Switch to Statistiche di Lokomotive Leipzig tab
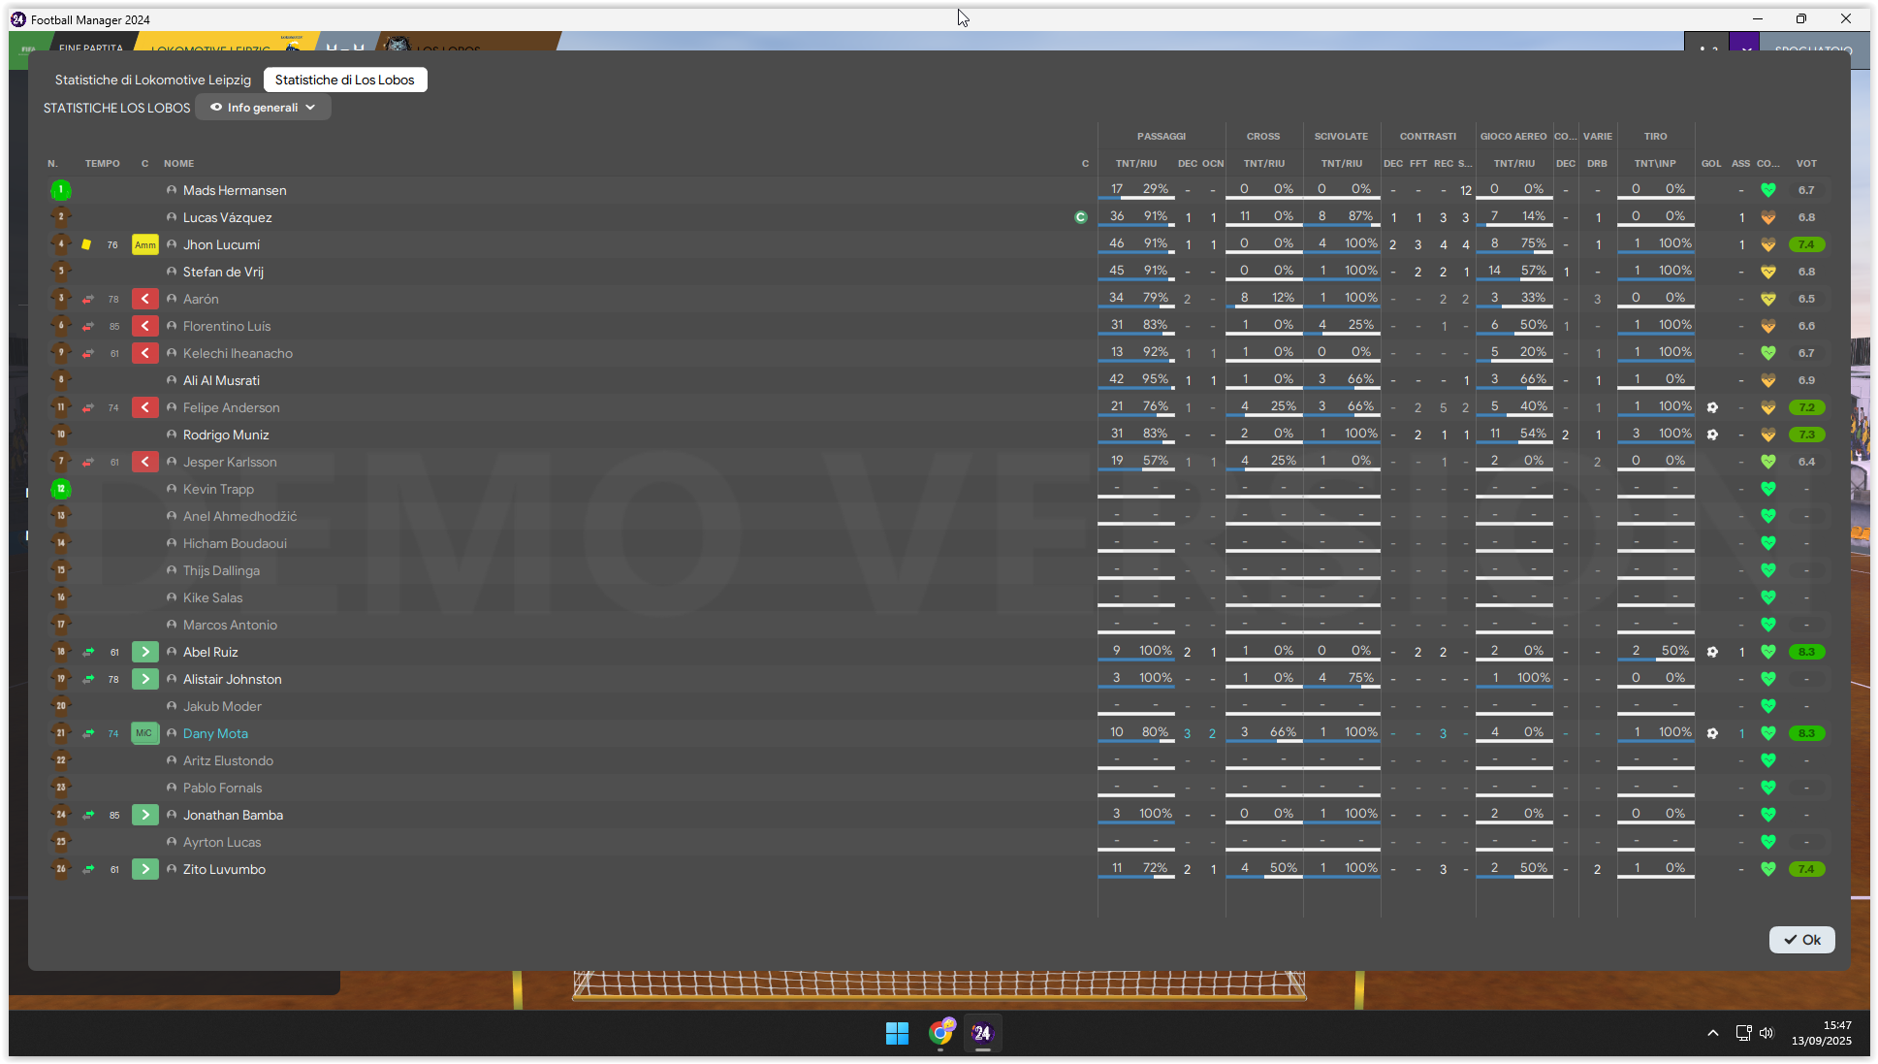The height and width of the screenshot is (1064, 1878). pos(152,80)
